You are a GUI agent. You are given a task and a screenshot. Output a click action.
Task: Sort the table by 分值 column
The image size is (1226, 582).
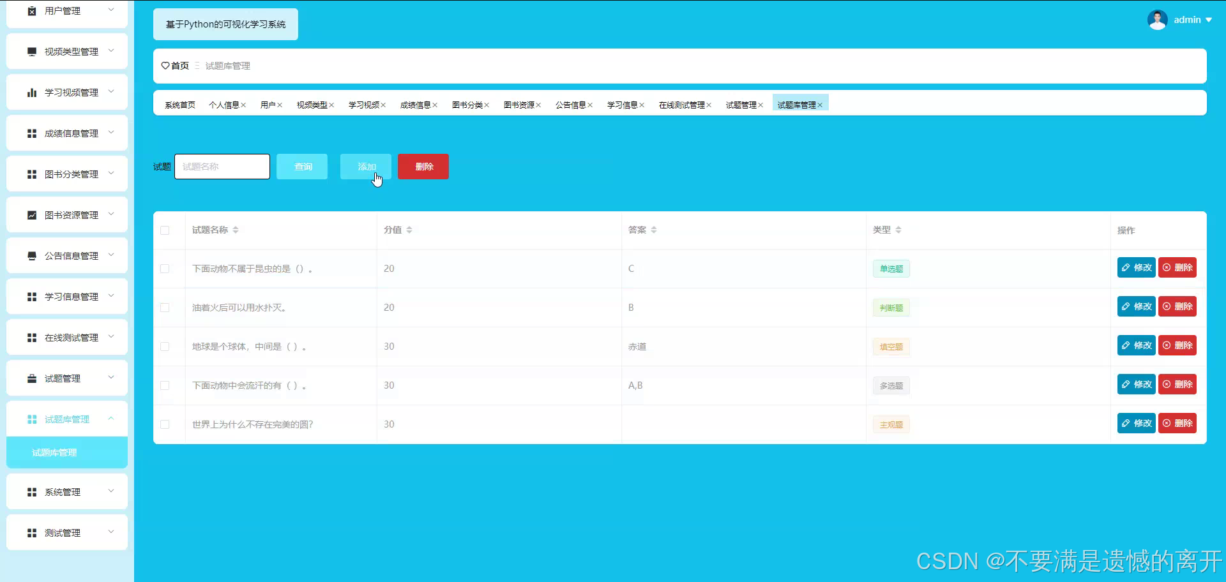(x=409, y=230)
